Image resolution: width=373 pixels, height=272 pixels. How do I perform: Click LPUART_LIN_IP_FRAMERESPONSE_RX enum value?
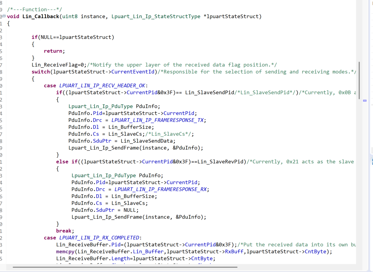(x=160, y=189)
